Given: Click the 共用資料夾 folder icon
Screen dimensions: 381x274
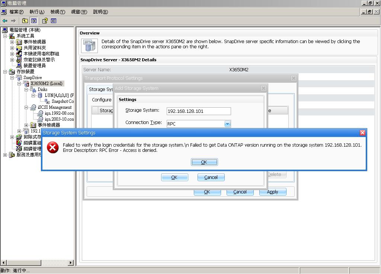Looking at the screenshot, I should coord(19,48).
